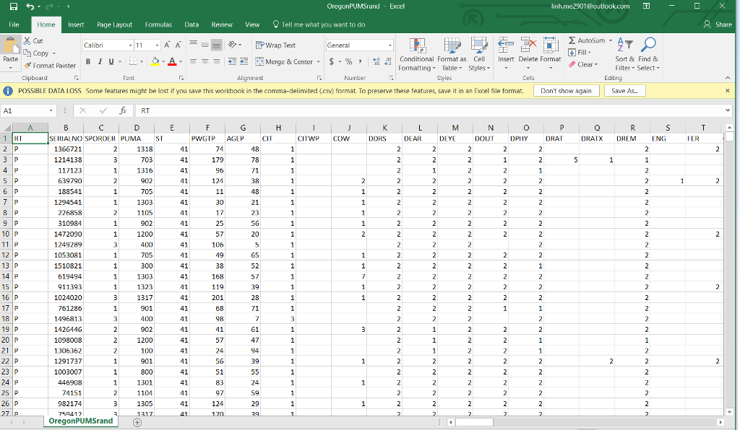Click the Save As... button
740x430 pixels.
tap(624, 91)
